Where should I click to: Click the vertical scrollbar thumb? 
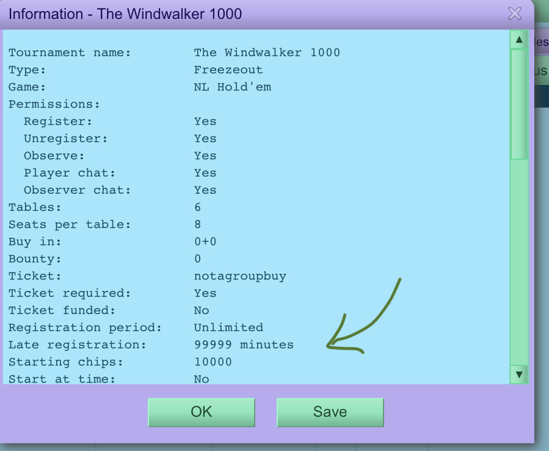pos(518,104)
